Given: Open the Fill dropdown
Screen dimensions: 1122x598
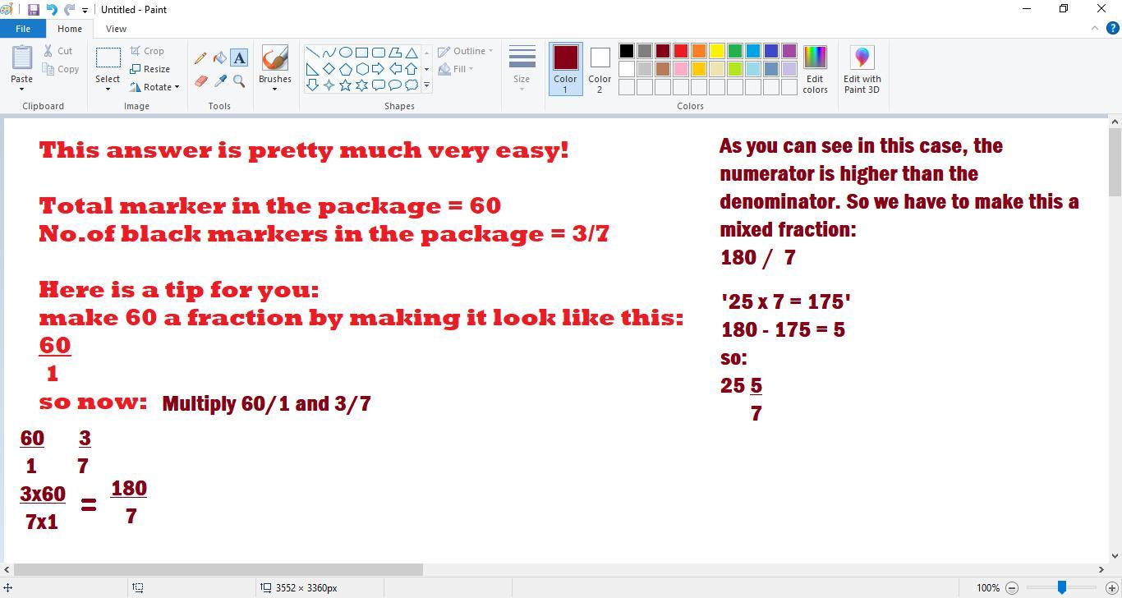Looking at the screenshot, I should click(455, 69).
